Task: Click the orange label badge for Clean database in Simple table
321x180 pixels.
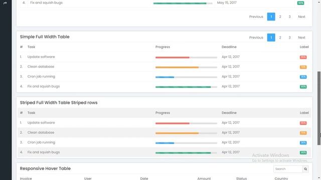Action: click(303, 67)
